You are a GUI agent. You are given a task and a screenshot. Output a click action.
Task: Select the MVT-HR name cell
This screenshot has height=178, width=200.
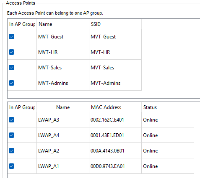[x=63, y=52]
